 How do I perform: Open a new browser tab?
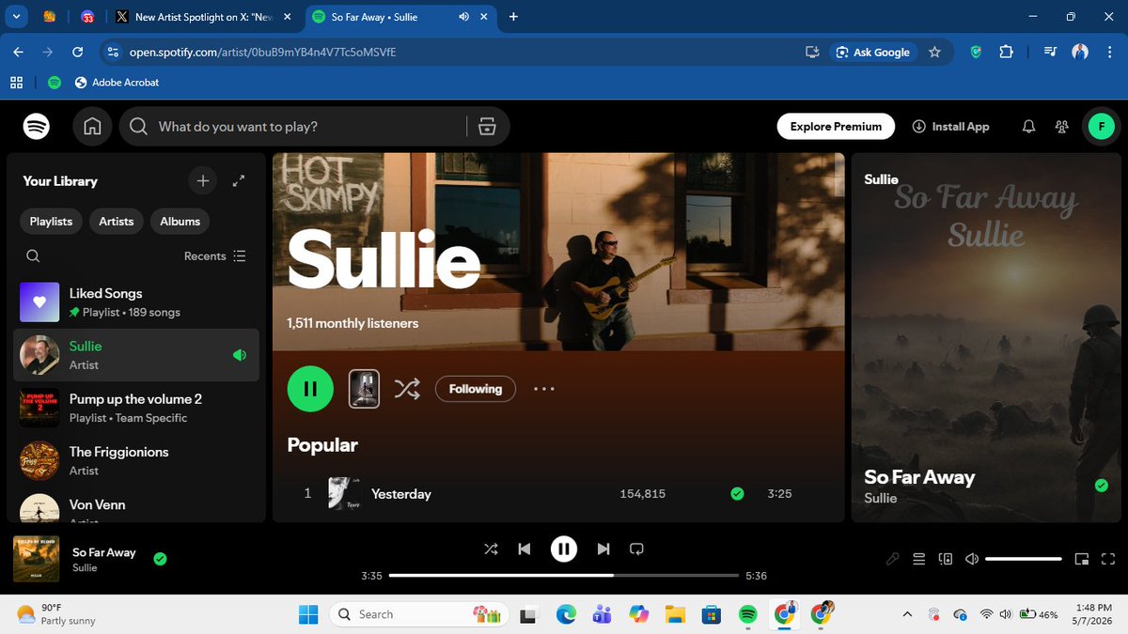(x=513, y=17)
